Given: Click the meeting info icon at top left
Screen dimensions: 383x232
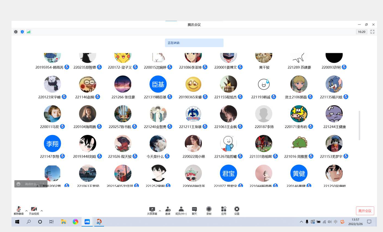Looking at the screenshot, I should (x=16, y=32).
